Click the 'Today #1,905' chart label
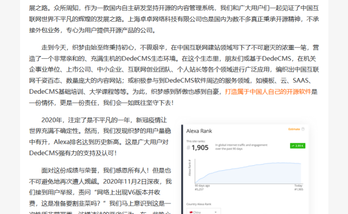The image size is (348, 214). [x=299, y=187]
